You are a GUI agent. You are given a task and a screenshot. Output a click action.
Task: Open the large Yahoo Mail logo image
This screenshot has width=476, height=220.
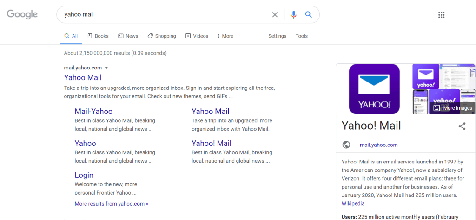tap(374, 89)
